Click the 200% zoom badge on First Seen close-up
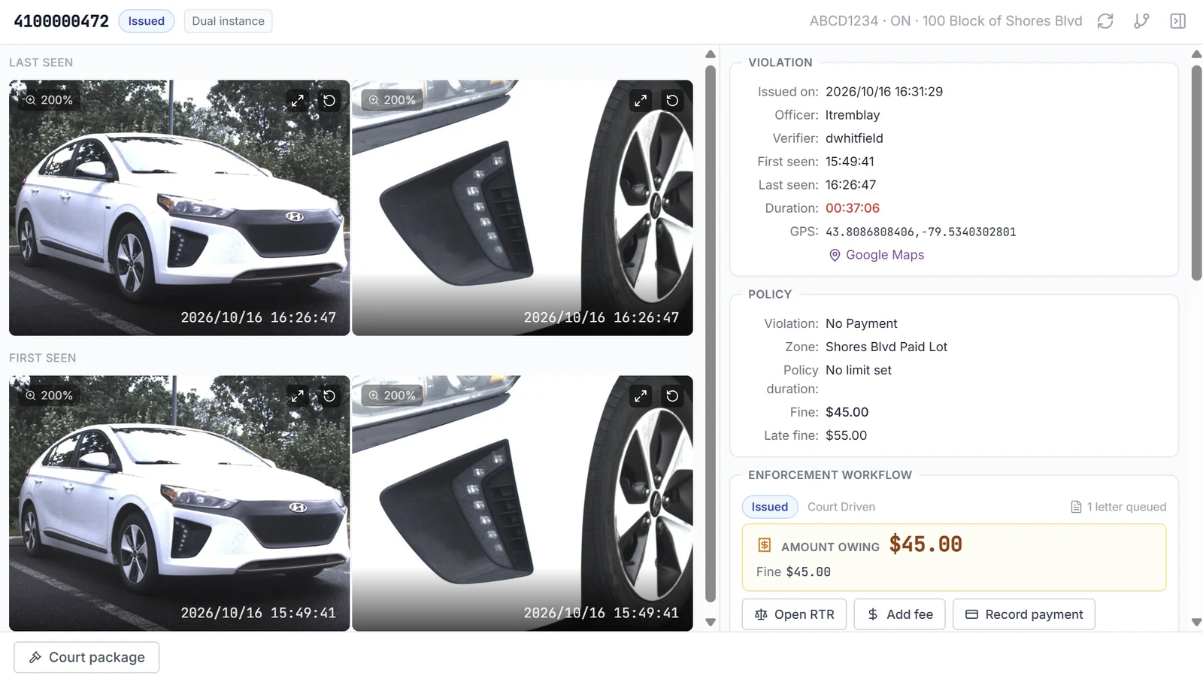The width and height of the screenshot is (1203, 679). (392, 396)
